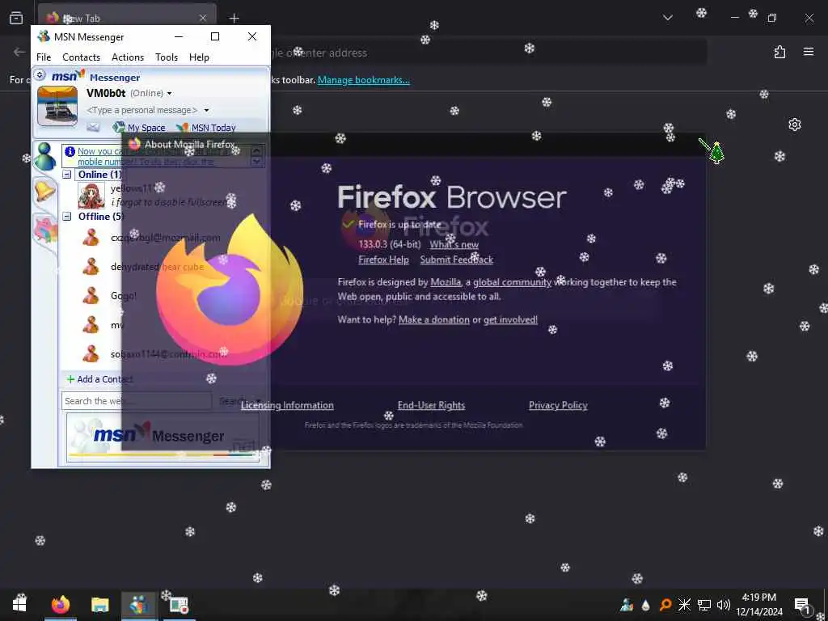828x621 pixels.
Task: Open the Tools menu in MSN Messenger
Action: click(167, 57)
